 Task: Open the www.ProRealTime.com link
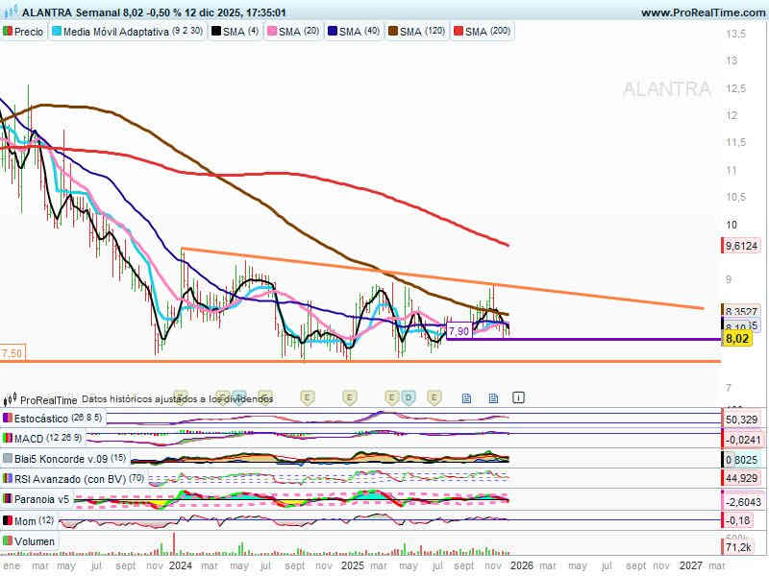(701, 12)
